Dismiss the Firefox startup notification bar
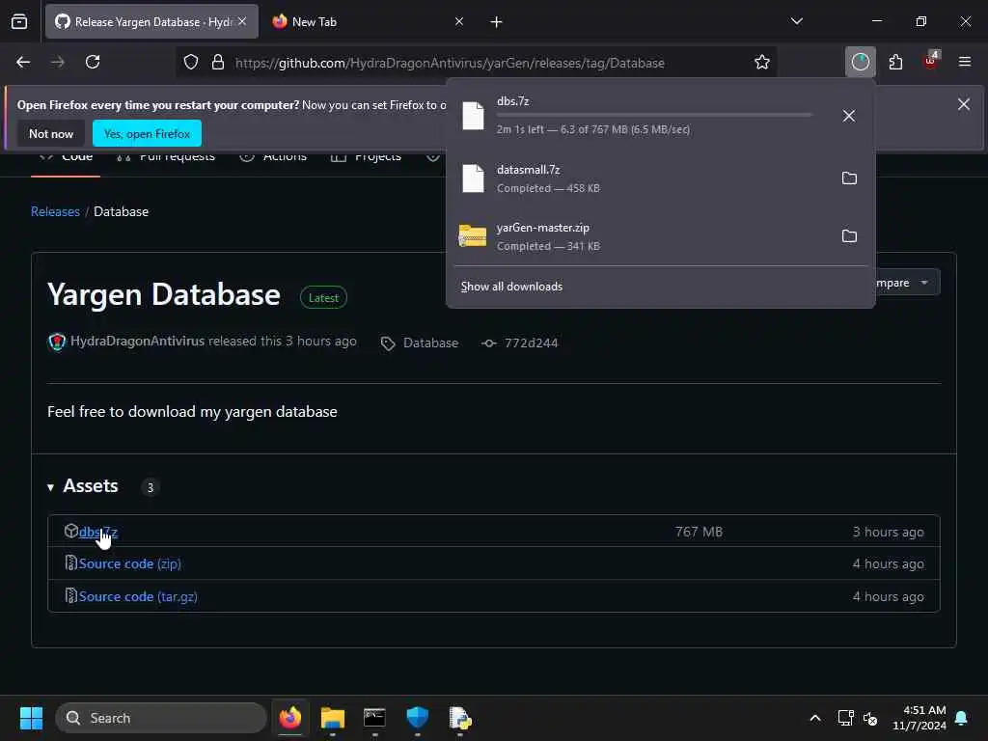 point(964,104)
